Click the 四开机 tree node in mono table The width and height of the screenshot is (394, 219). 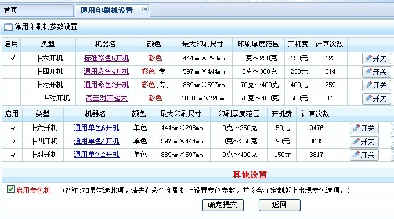pos(45,141)
